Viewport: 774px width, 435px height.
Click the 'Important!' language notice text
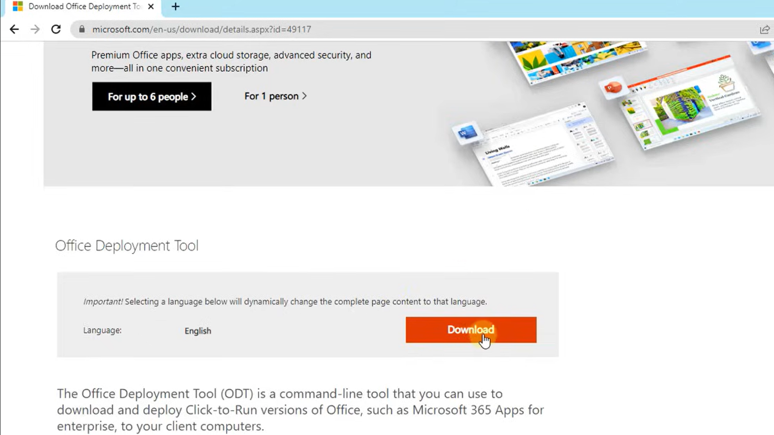coord(285,302)
